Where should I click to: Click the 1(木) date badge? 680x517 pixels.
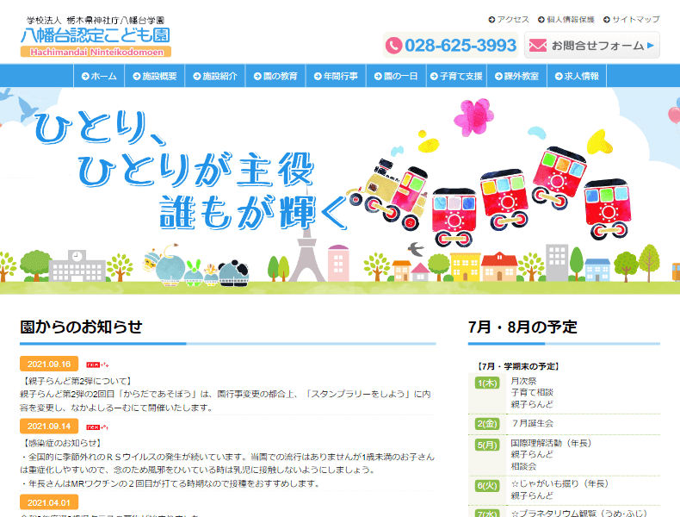click(487, 383)
